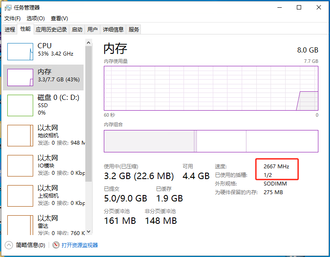Click the Task Manager title bar icon
This screenshot has width=330, height=257.
(8, 7)
